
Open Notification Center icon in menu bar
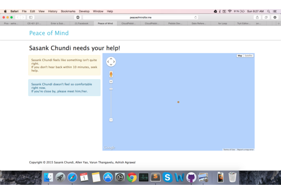click(275, 11)
